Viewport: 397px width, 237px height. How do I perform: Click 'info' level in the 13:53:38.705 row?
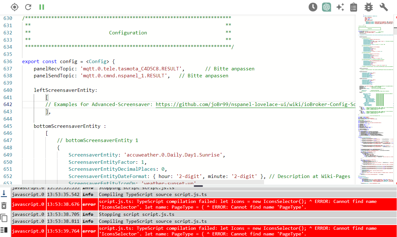(x=88, y=215)
